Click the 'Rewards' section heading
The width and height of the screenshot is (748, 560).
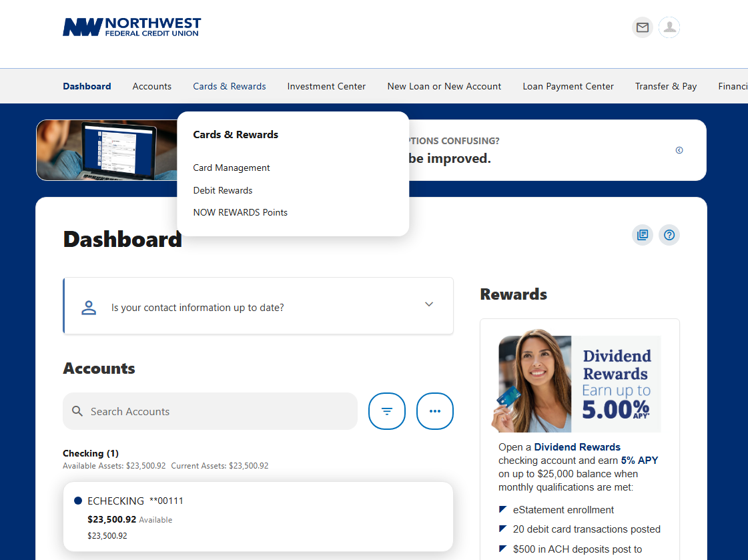pyautogui.click(x=514, y=294)
